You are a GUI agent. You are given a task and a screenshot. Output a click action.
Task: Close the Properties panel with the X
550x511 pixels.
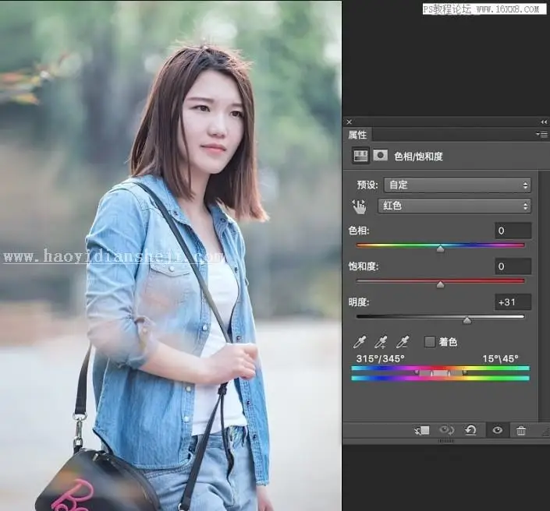[x=349, y=122]
